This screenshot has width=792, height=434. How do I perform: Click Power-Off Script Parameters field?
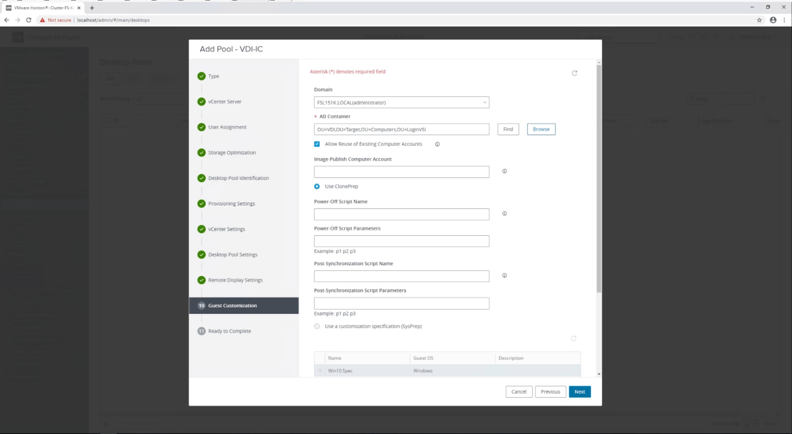point(402,241)
